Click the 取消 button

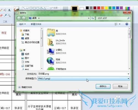click(x=120, y=86)
